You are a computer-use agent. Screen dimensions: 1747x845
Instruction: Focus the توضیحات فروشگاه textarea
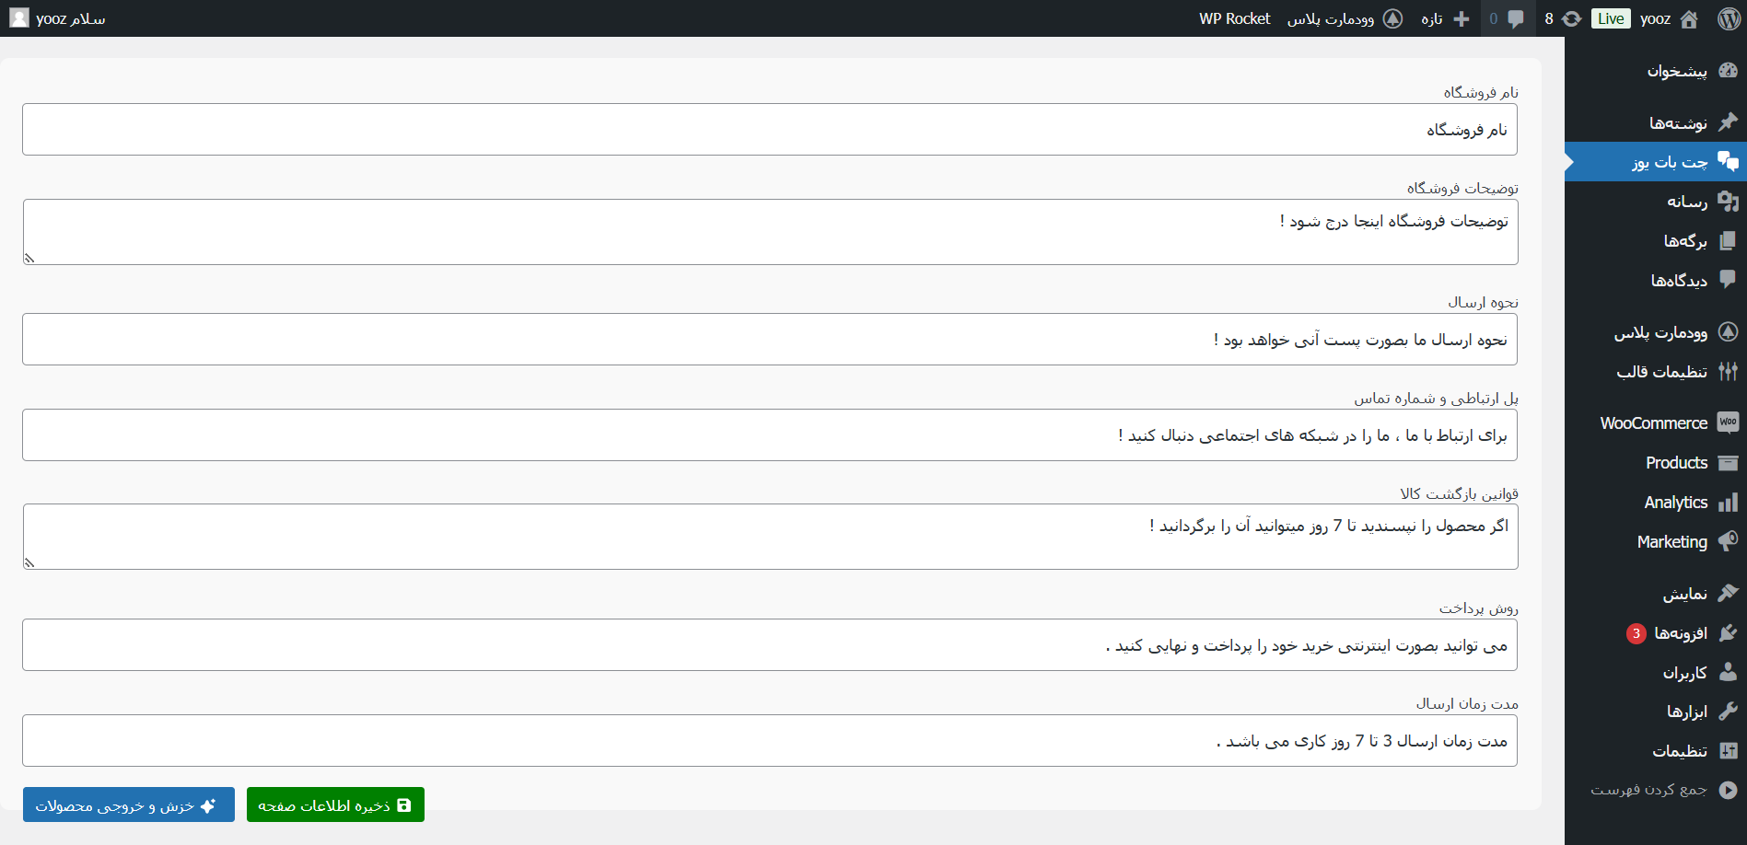coord(770,232)
